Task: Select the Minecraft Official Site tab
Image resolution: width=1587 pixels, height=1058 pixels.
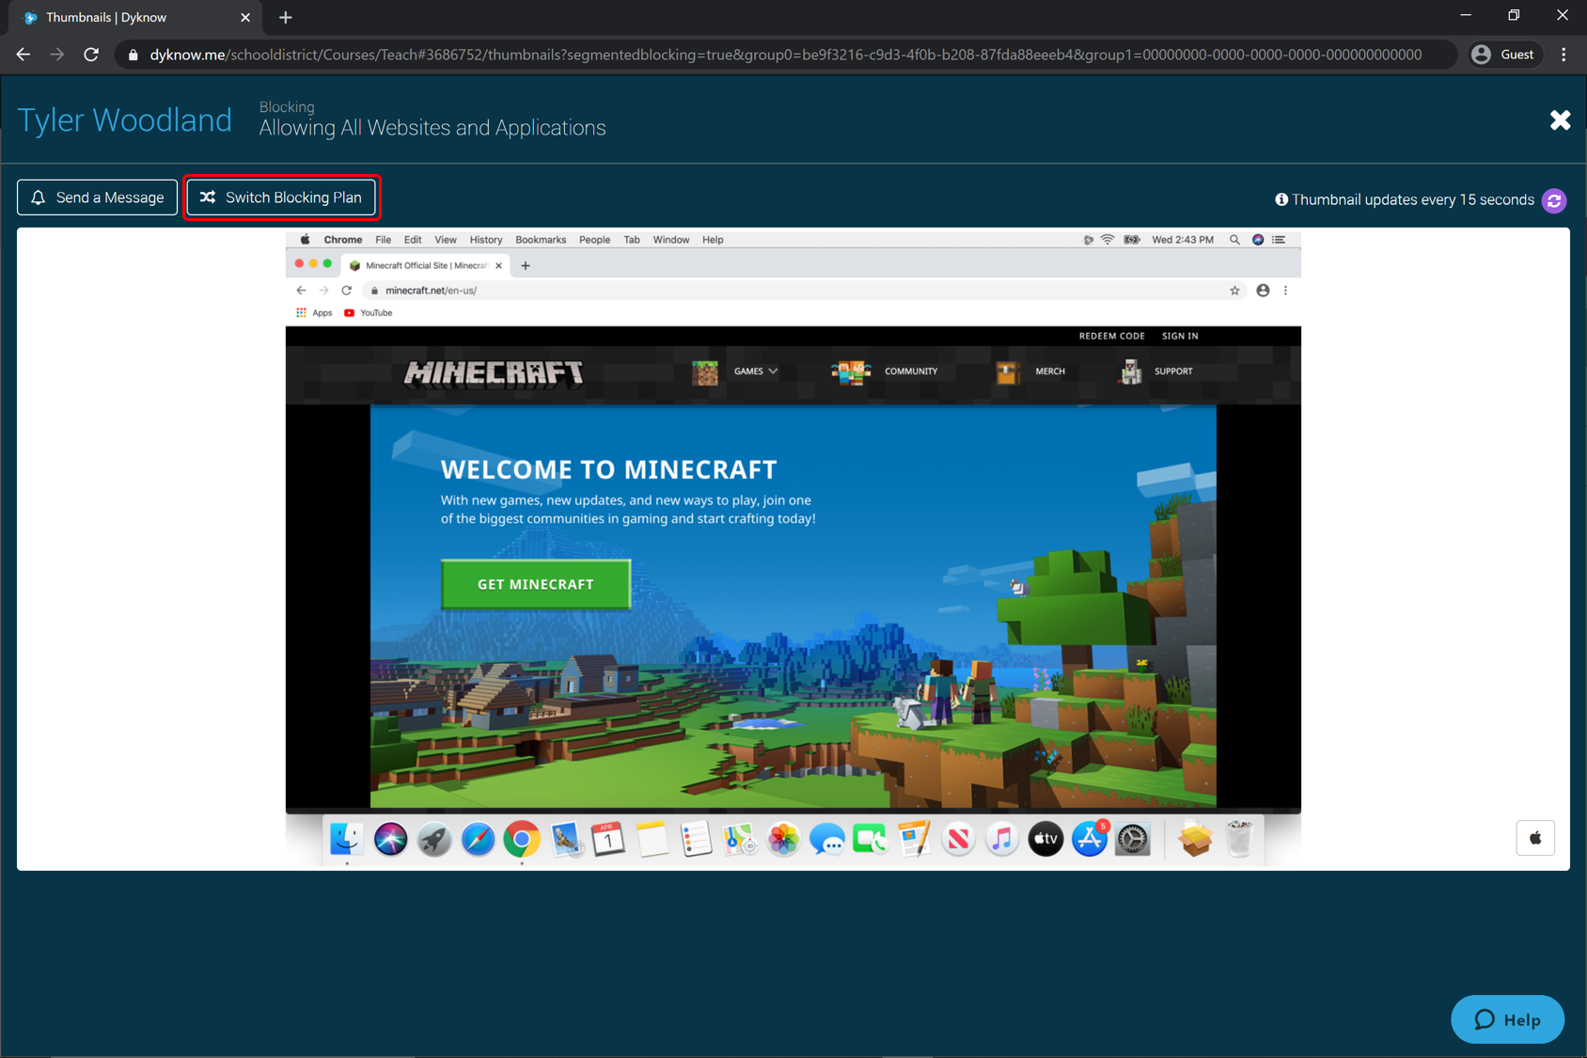Action: 427,265
